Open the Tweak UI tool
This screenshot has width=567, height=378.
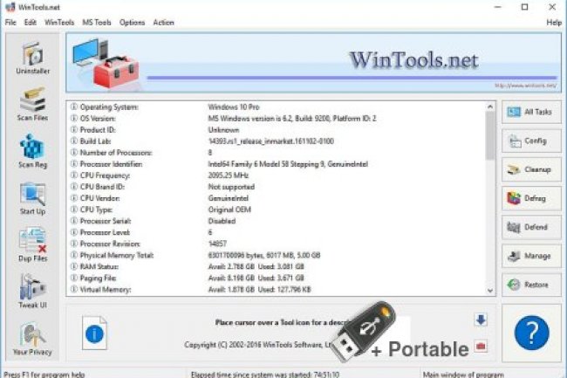(x=31, y=292)
